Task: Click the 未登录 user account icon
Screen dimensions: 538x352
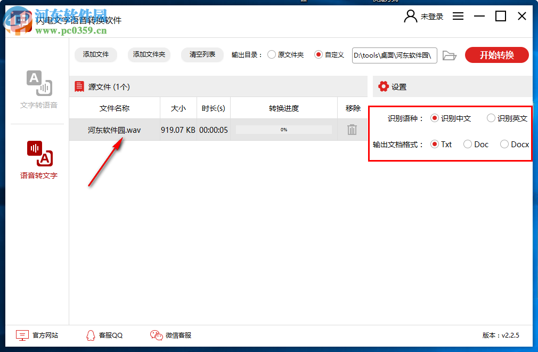Action: 410,15
